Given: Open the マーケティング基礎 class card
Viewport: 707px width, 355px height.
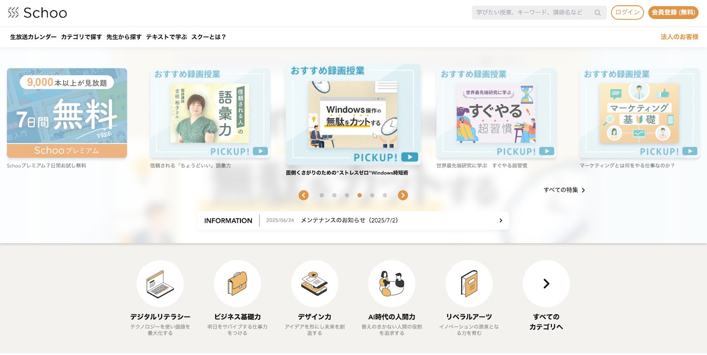Looking at the screenshot, I should pyautogui.click(x=639, y=113).
